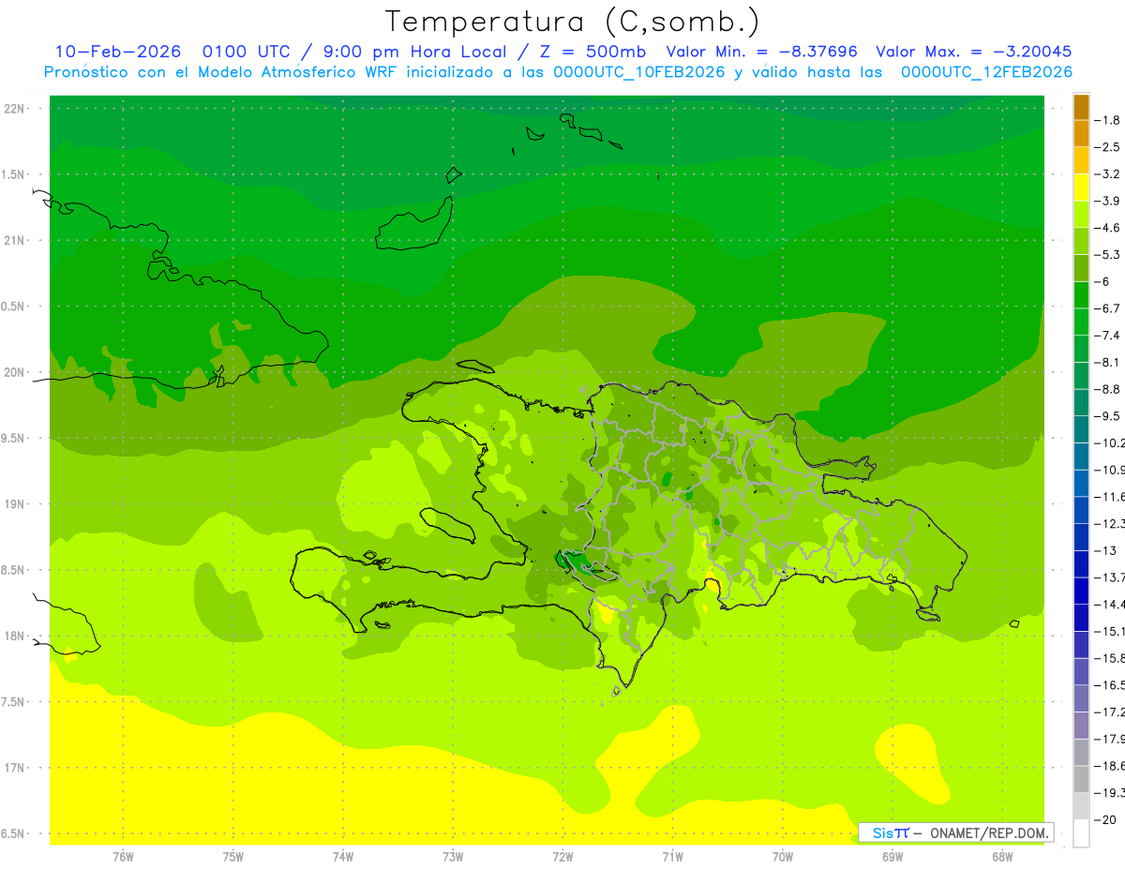Click the "Valor Max. = -3.20045" readout
This screenshot has height=869, width=1125.
[973, 52]
